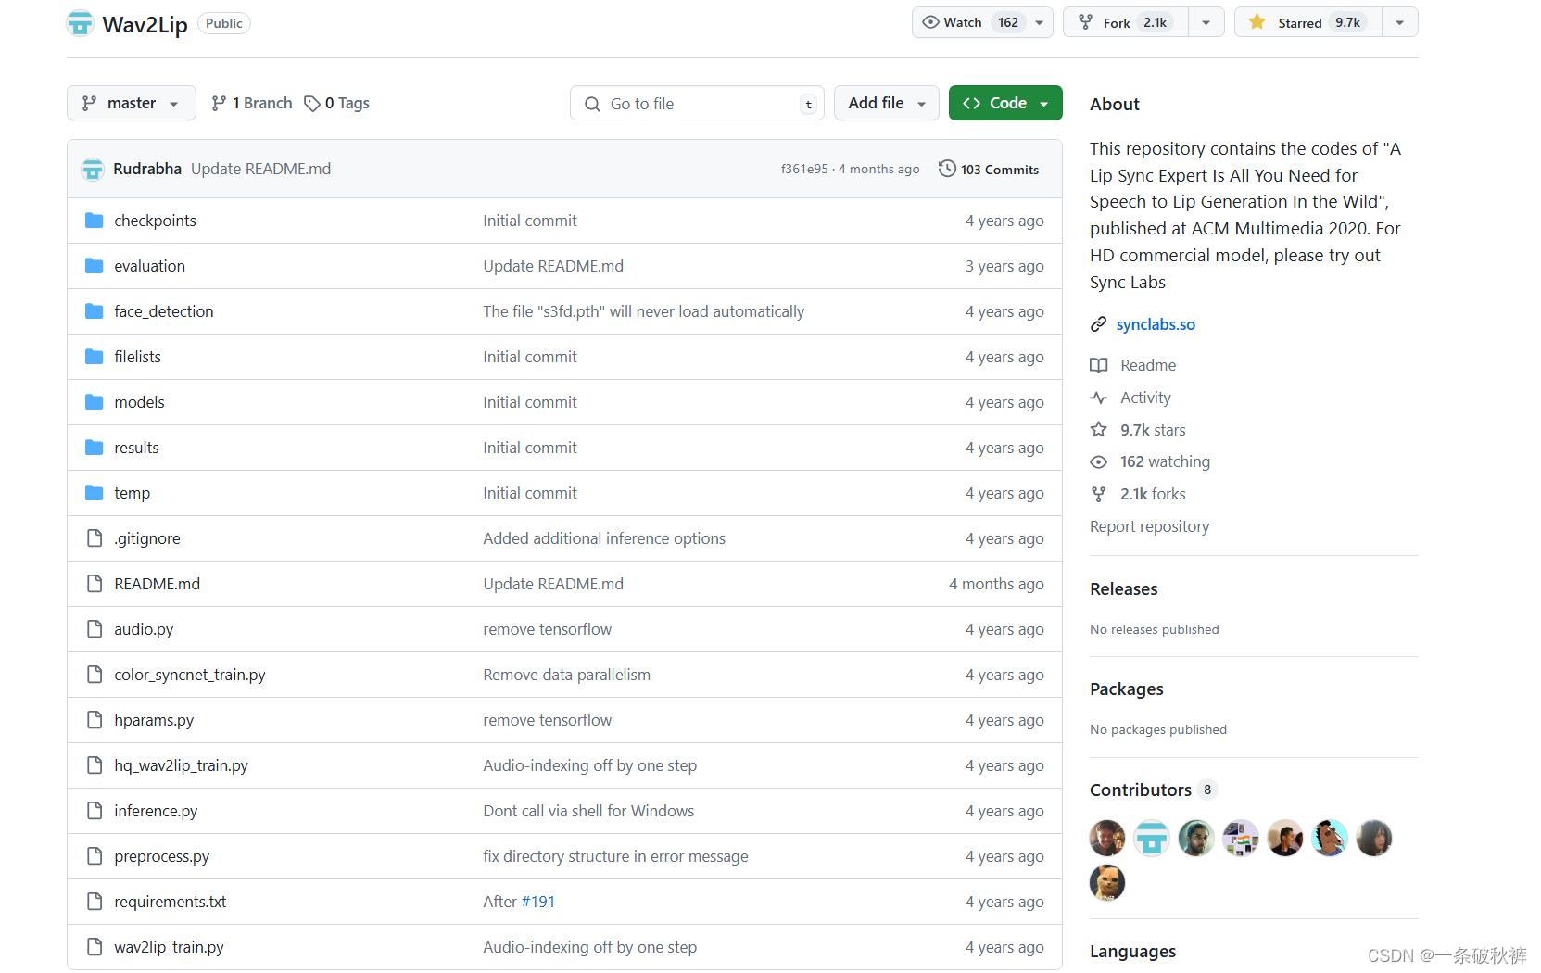Open commit 'The file "s3fd.pth" will never load automatically'

pos(643,311)
